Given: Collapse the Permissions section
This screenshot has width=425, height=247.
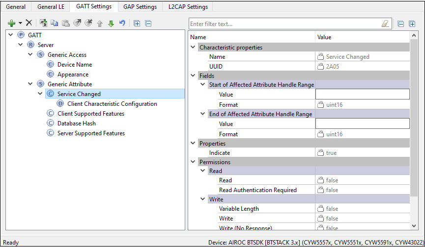Looking at the screenshot, I should coord(193,162).
